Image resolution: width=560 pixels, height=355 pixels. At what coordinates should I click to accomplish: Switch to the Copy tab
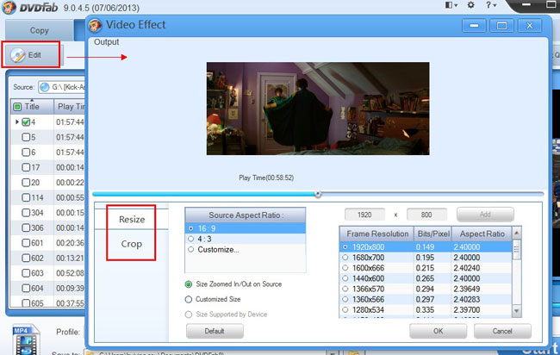tap(40, 30)
